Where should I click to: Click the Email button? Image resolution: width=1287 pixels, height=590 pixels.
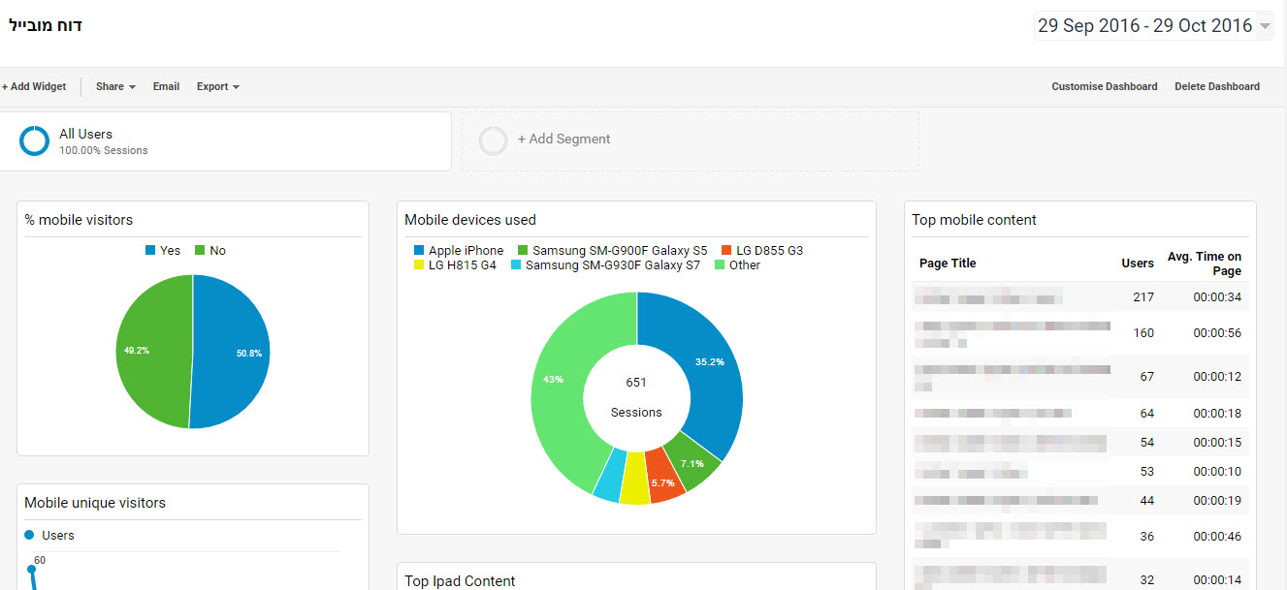pos(166,86)
